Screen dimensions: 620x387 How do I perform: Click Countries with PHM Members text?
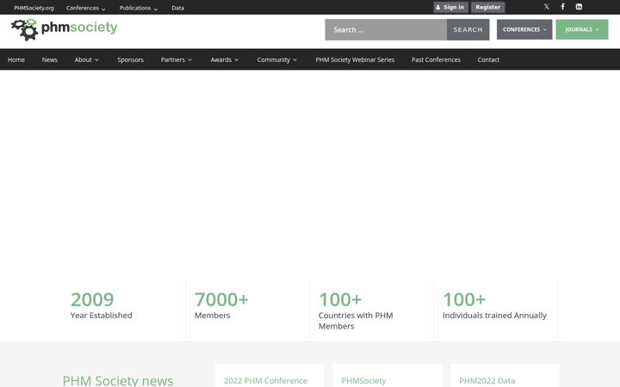tap(356, 321)
